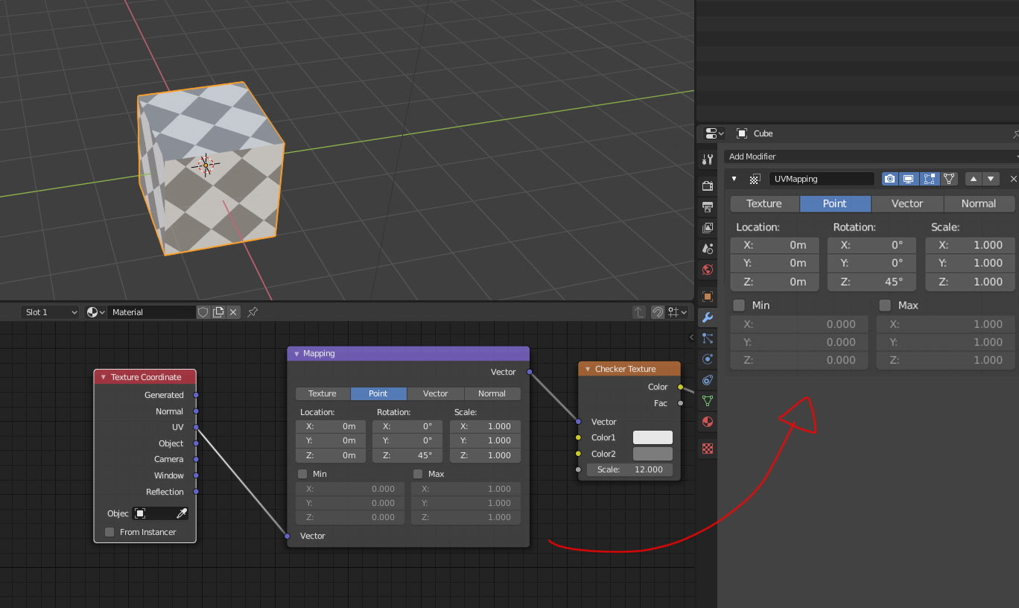
Task: Select Vector tab in Mapping node
Action: click(x=436, y=393)
